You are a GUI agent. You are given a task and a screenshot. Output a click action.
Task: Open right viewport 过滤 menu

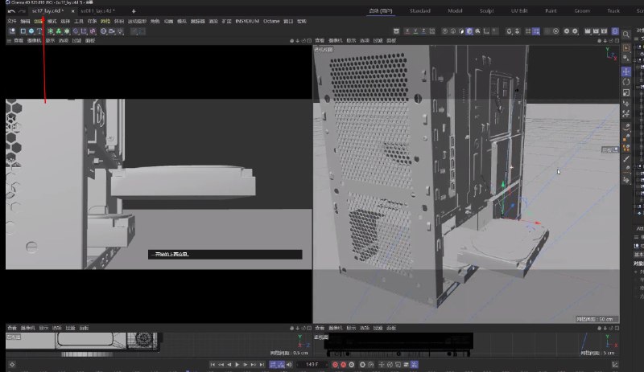tap(378, 41)
